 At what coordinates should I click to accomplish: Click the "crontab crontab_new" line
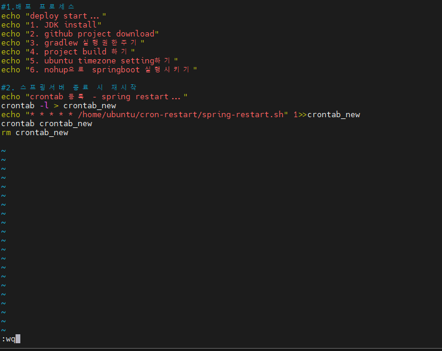[x=47, y=124]
